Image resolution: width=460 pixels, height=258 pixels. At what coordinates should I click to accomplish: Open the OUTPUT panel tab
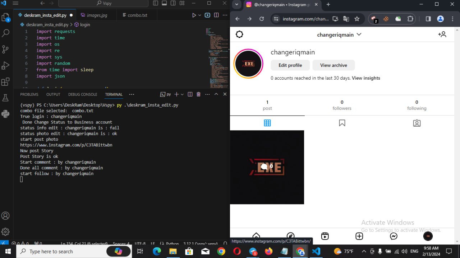tap(53, 94)
